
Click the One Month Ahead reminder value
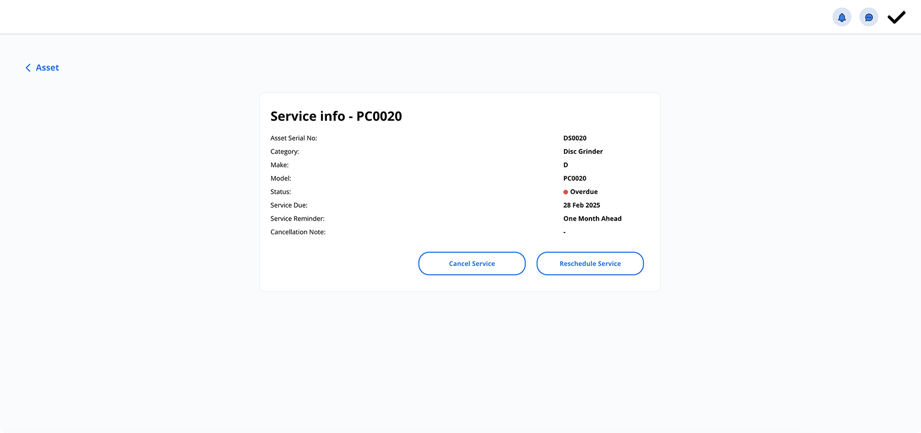click(x=592, y=219)
